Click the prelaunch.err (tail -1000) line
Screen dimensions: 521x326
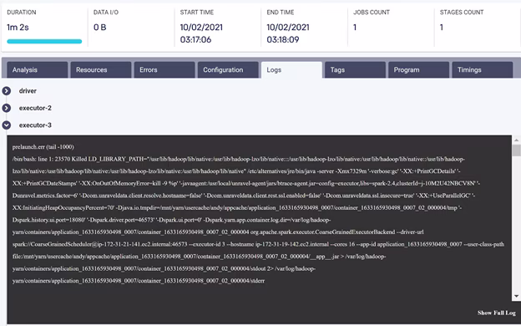(43, 147)
